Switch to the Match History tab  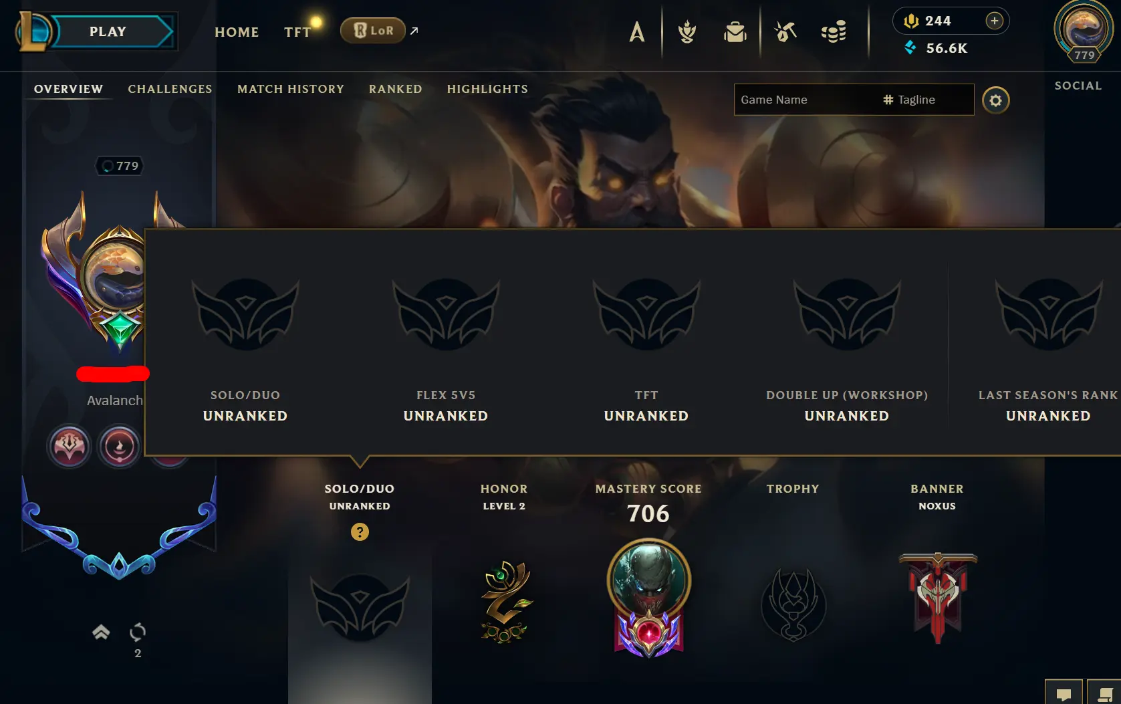point(291,89)
